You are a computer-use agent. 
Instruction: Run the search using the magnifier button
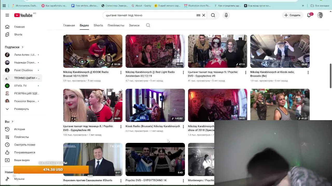[x=213, y=15]
